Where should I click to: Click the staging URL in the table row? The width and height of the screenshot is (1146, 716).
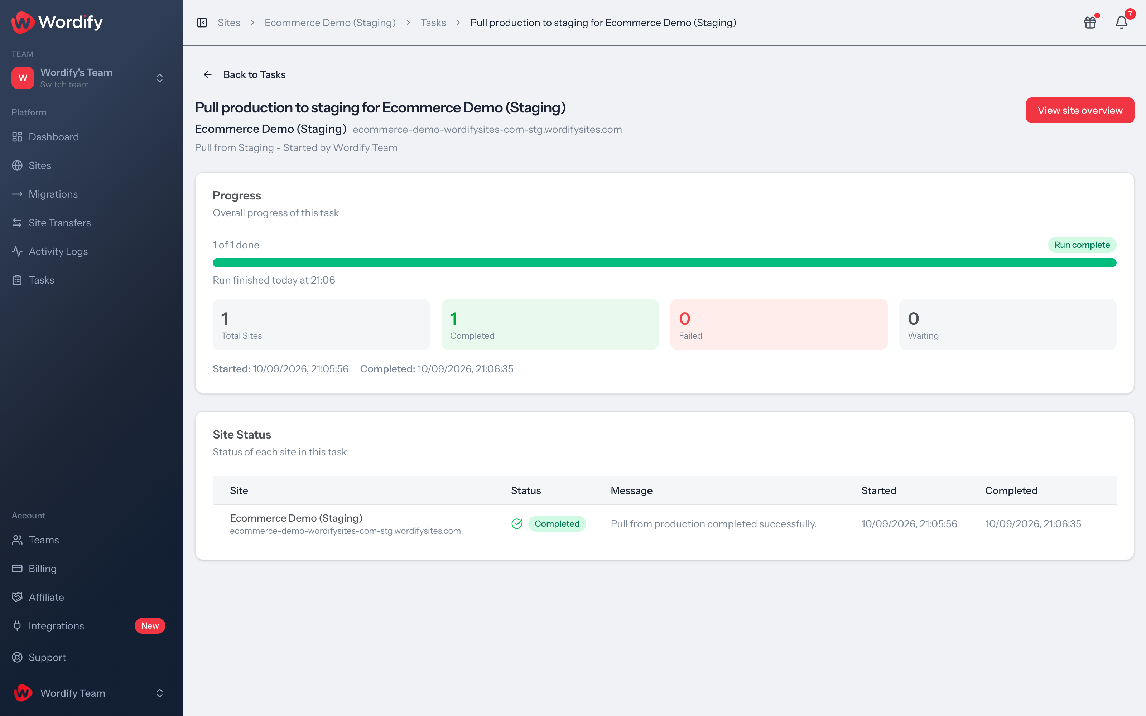click(x=345, y=531)
